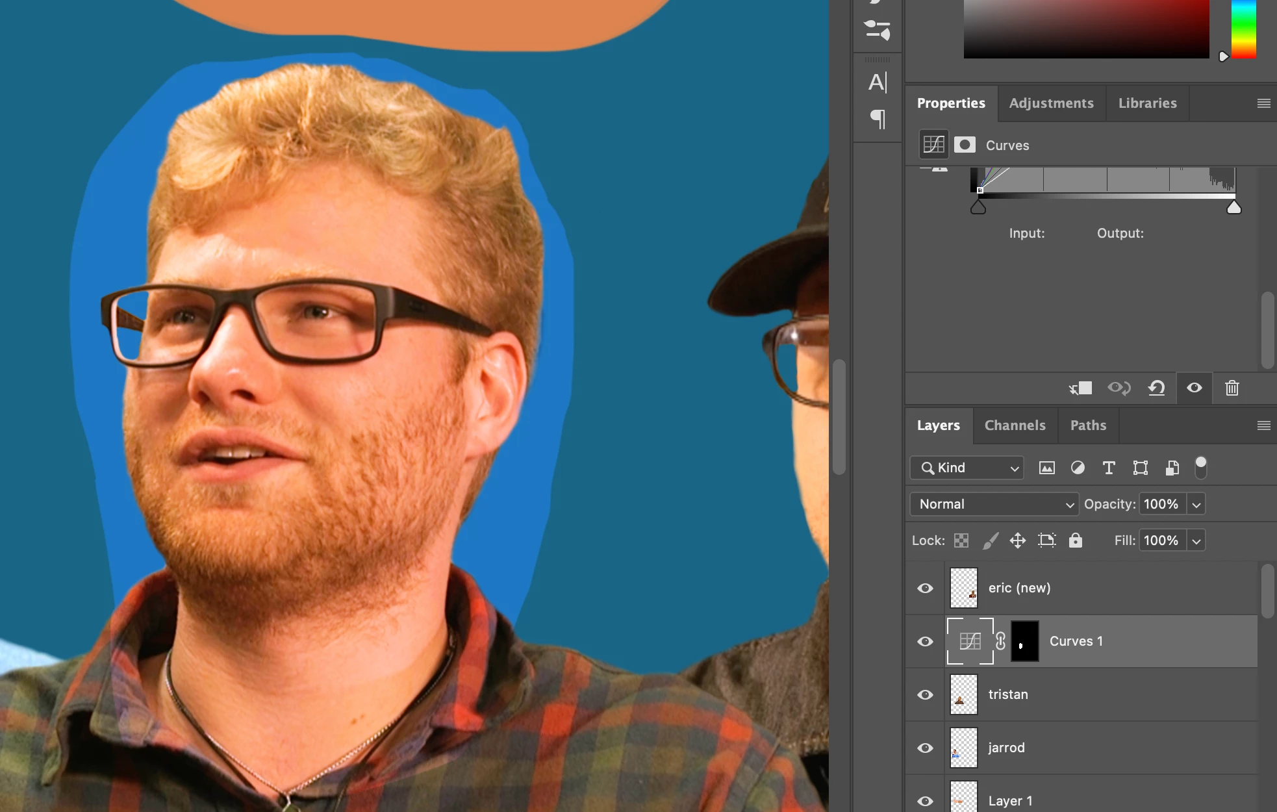1277x812 pixels.
Task: Delete the Curves adjustment with the trash icon
Action: [1232, 388]
